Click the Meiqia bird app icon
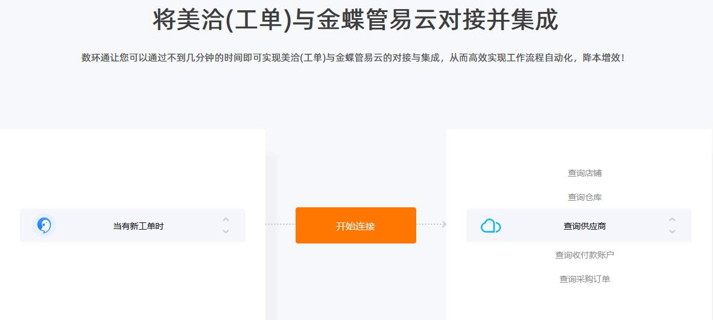This screenshot has width=713, height=320. [x=43, y=225]
